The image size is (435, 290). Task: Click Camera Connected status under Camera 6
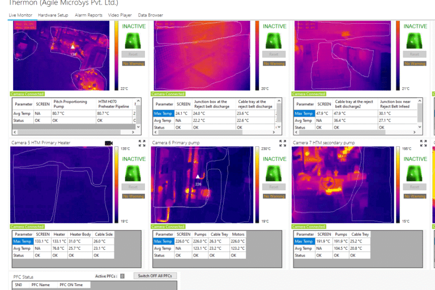(x=168, y=227)
